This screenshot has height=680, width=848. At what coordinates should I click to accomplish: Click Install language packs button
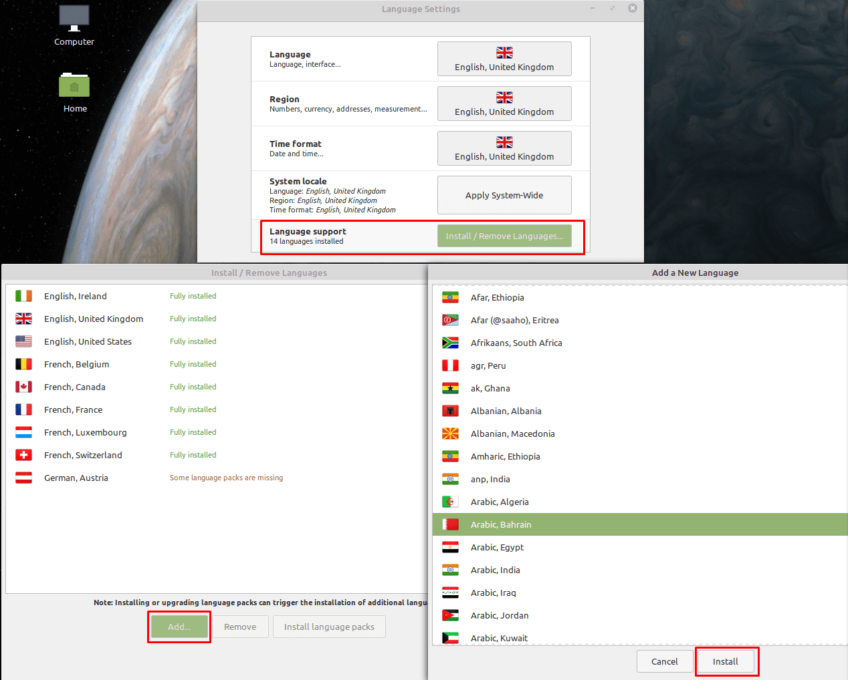coord(329,627)
